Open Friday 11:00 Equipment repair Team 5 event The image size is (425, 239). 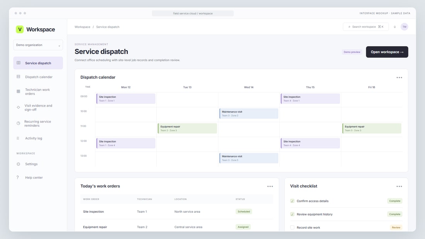(x=372, y=129)
